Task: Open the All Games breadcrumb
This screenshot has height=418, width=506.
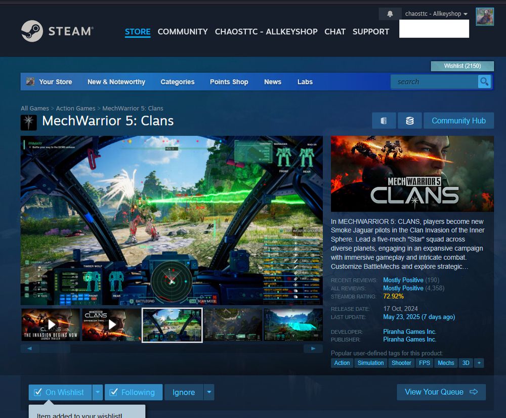Action: click(x=35, y=108)
